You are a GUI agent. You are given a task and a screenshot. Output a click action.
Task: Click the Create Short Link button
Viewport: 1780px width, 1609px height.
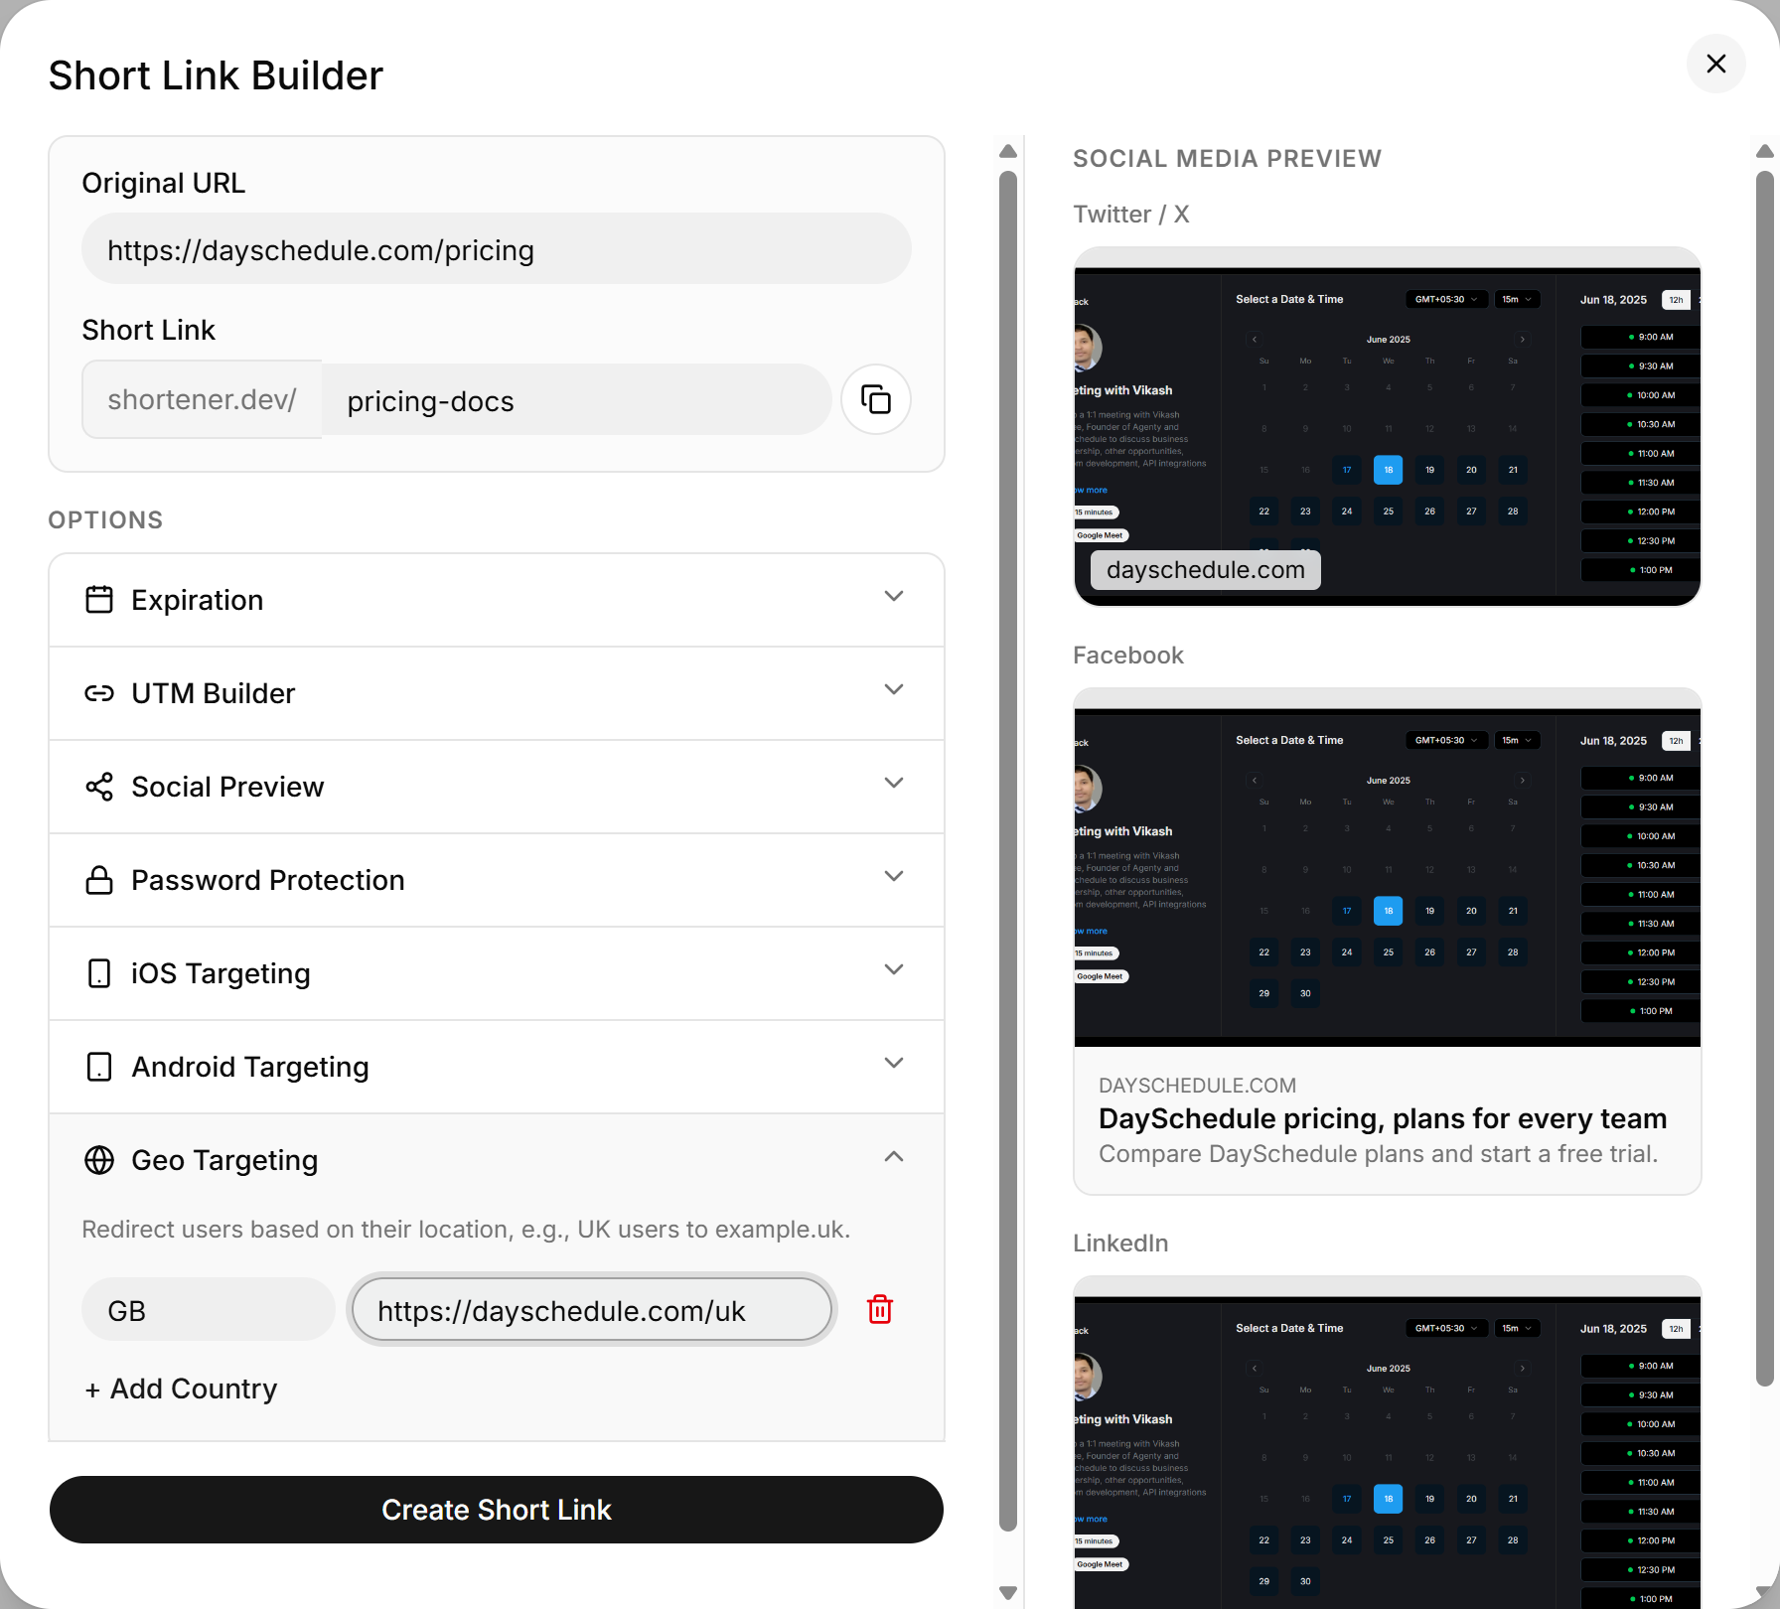(x=497, y=1510)
